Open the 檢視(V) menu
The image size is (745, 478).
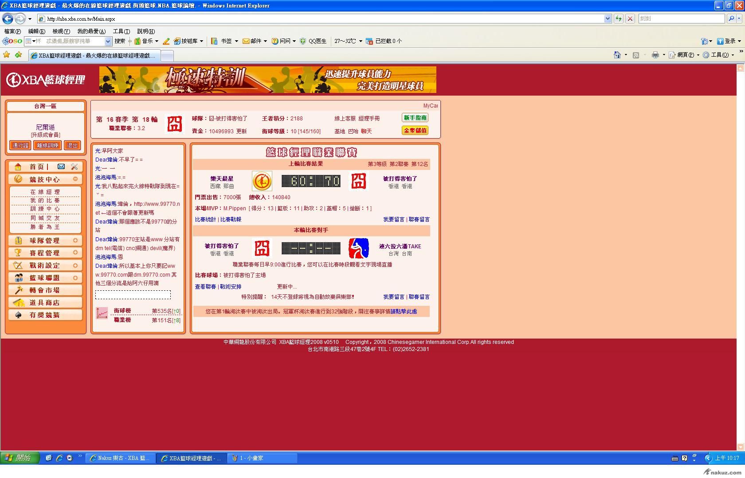click(61, 31)
